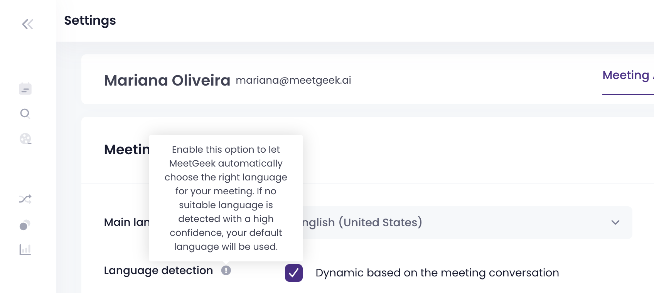This screenshot has height=293, width=654.
Task: Open the film reel highlights icon
Action: 25,138
